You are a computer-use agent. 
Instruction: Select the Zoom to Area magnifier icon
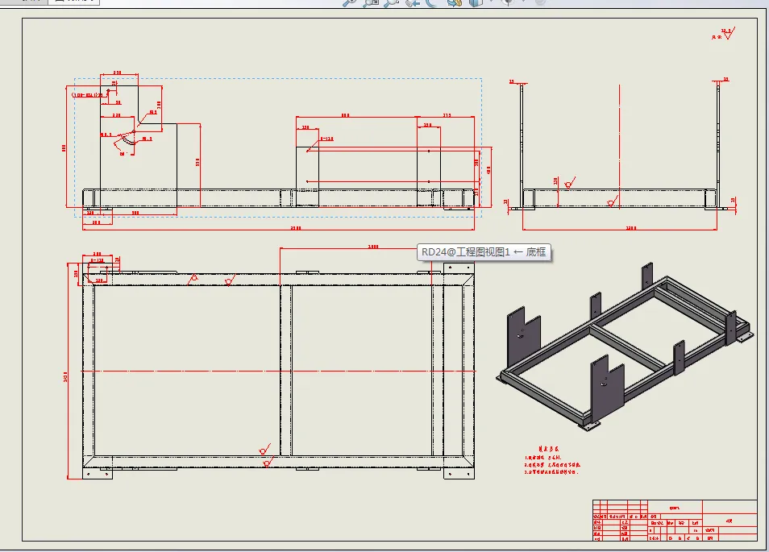pos(370,2)
